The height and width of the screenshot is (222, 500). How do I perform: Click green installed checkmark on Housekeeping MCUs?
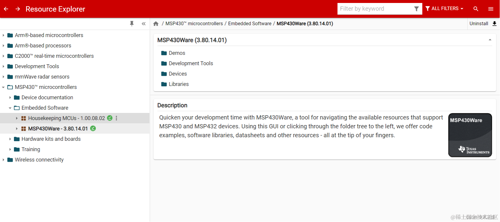(110, 118)
